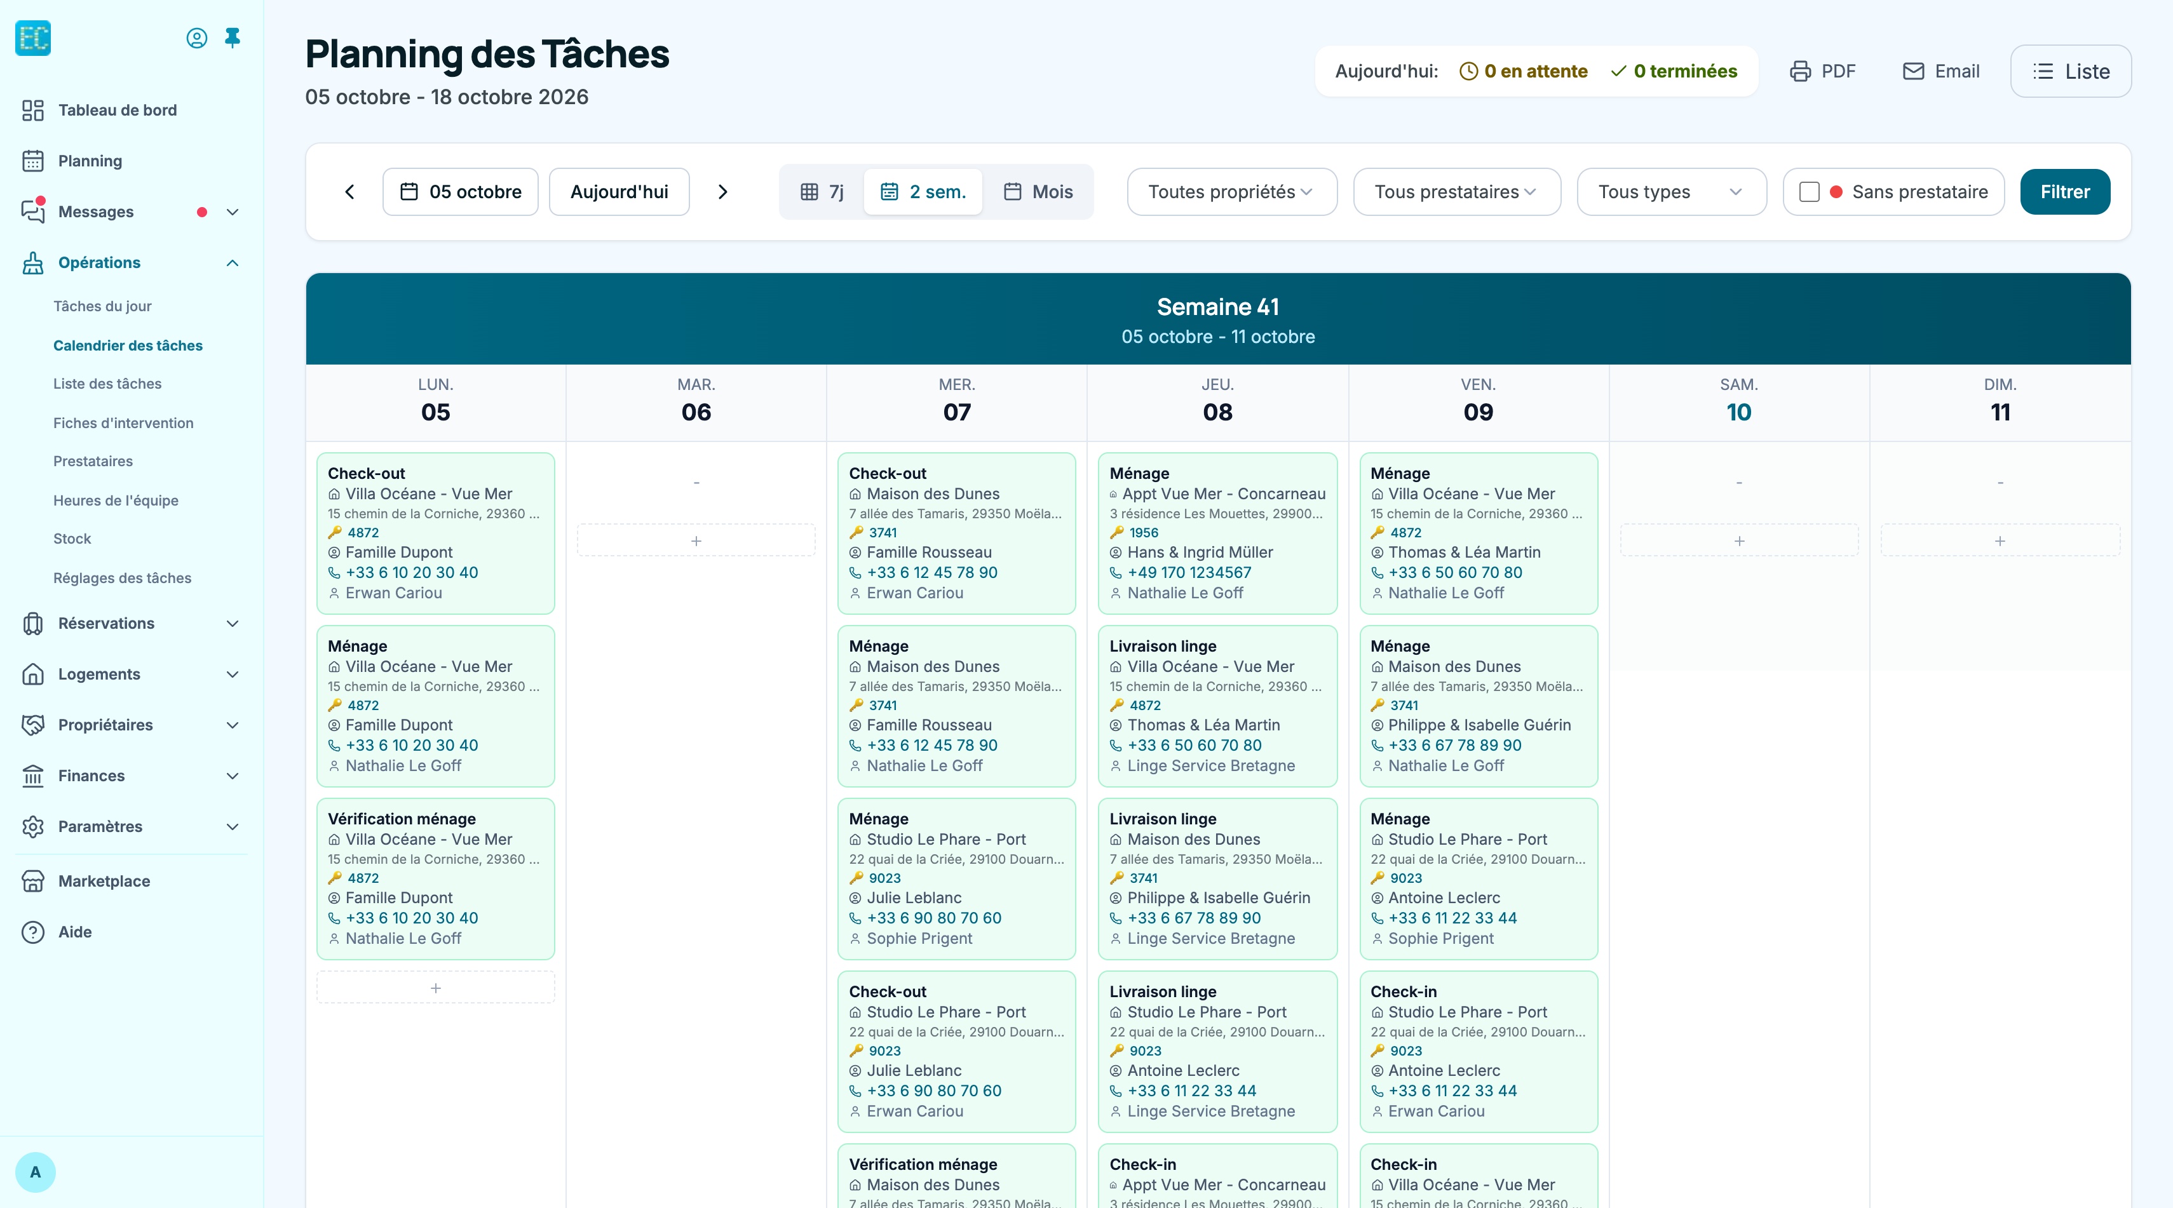Expand the Messages menu
This screenshot has height=1208, width=2173.
click(x=233, y=211)
